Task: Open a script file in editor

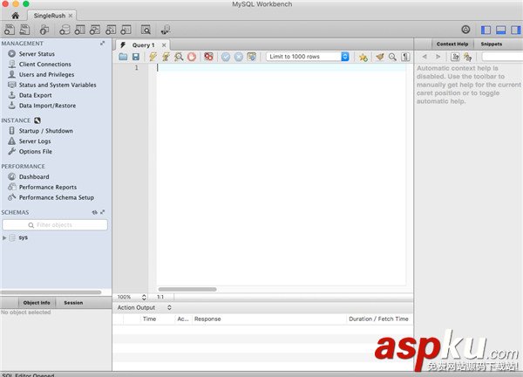Action: 123,57
